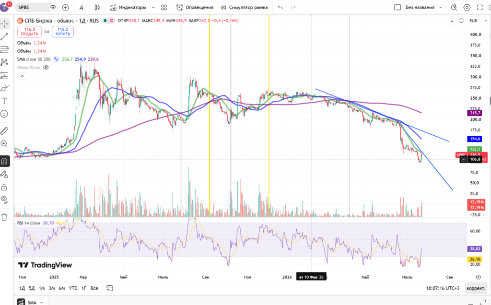Open the Индикаторы indicators dialog

coord(128,7)
